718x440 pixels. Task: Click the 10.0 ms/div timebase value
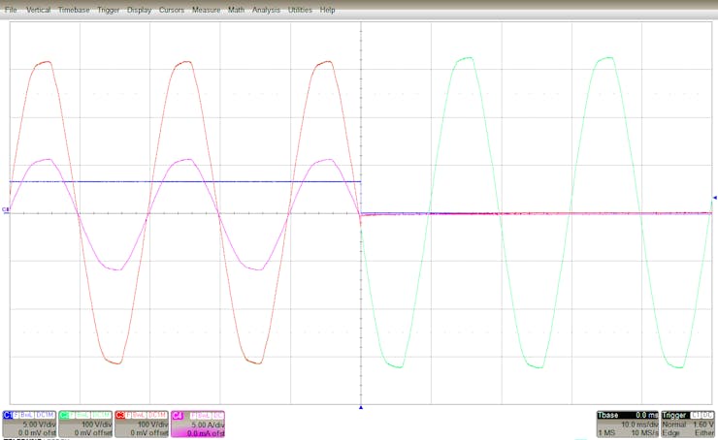[x=639, y=424]
